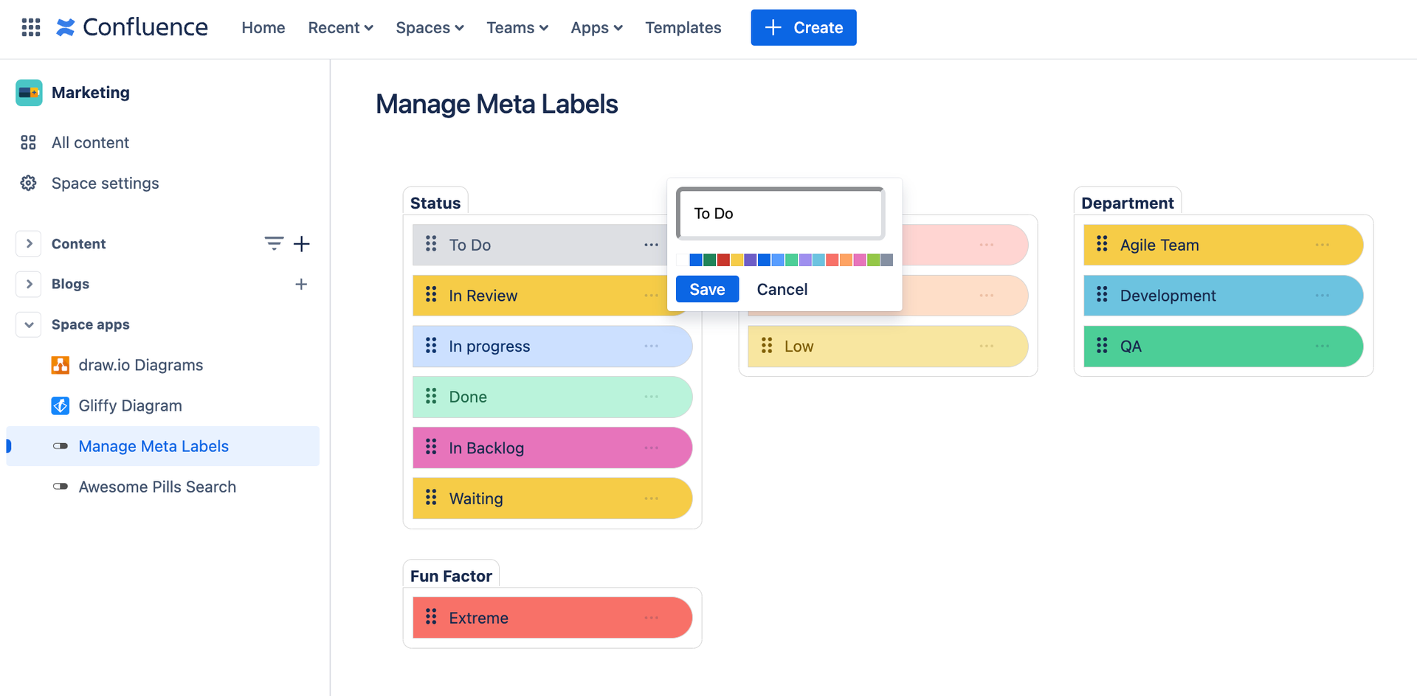Click the To Do label name input field
This screenshot has height=696, width=1417.
pos(779,213)
